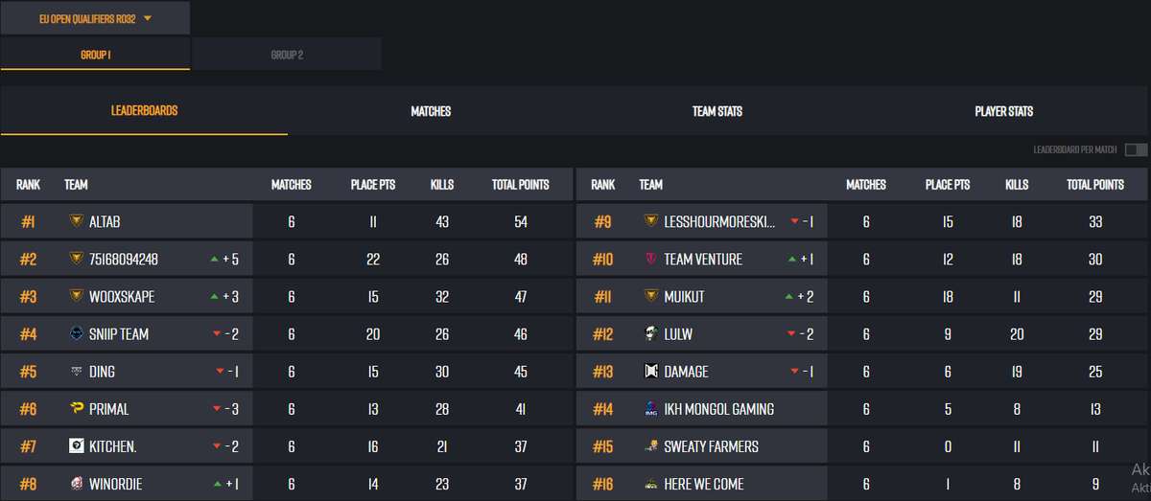Click the 75168094248 team logo icon
This screenshot has height=501, width=1151.
[x=77, y=259]
